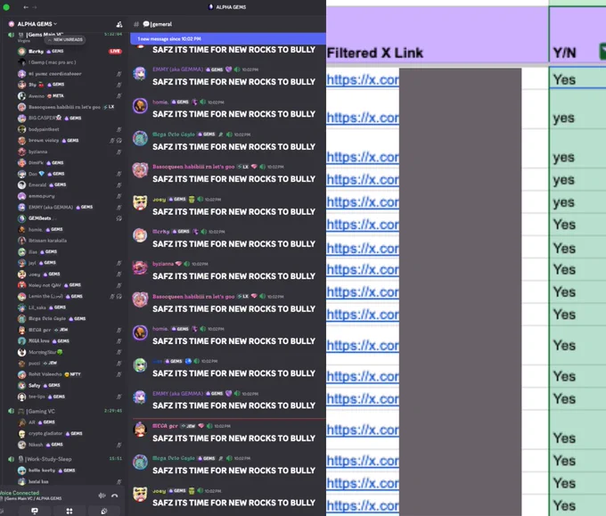
Task: Click the LIVE badge next to Berky
Action: (115, 51)
